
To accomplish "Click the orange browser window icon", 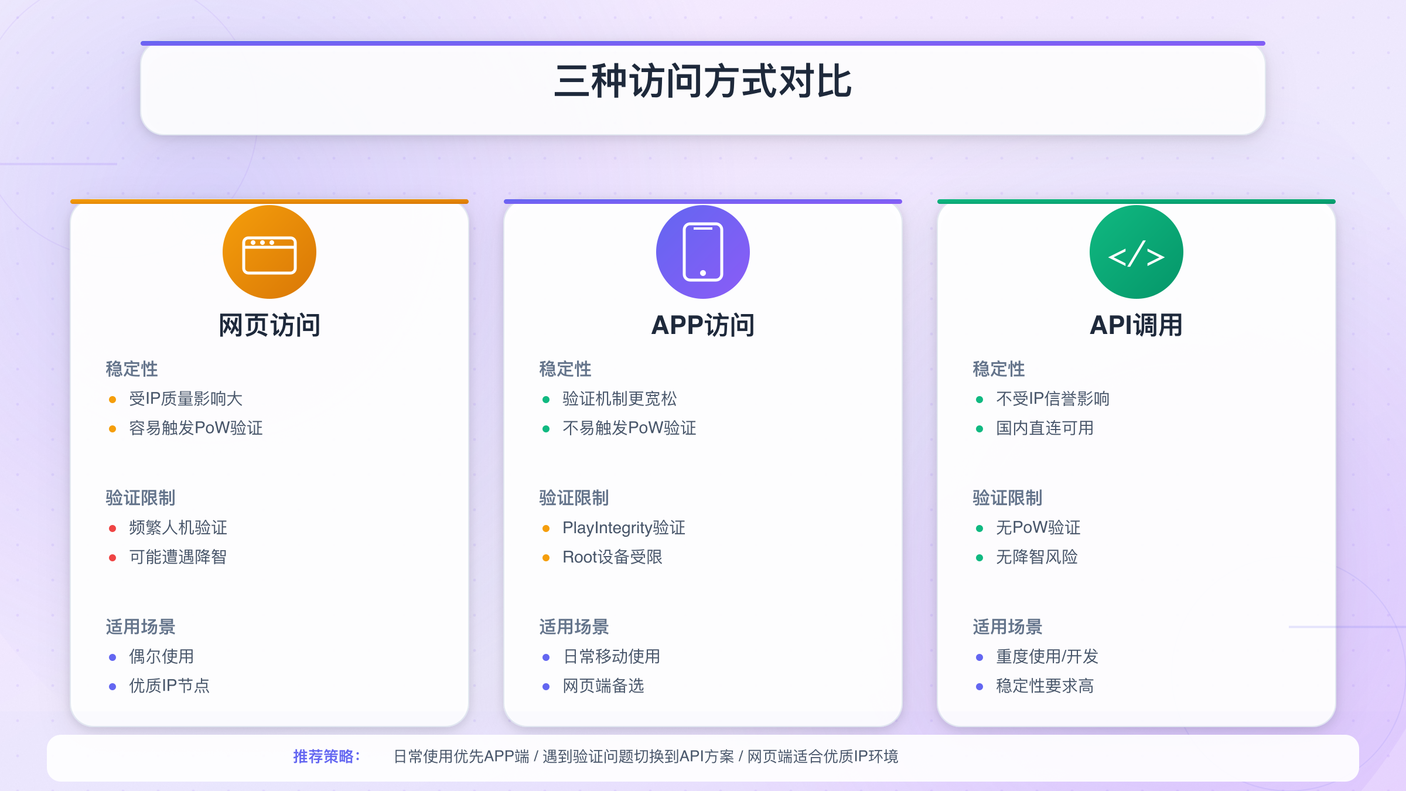I will [x=269, y=251].
